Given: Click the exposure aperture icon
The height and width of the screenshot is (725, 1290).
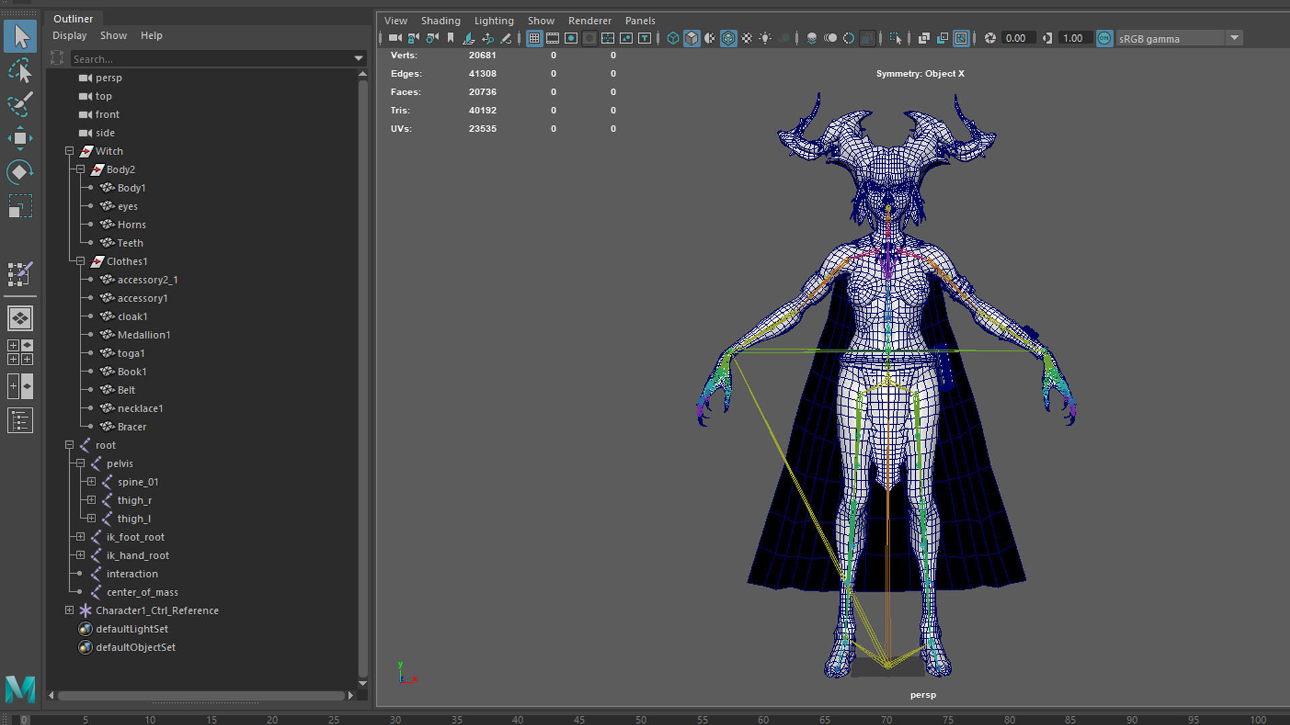Looking at the screenshot, I should coord(990,38).
